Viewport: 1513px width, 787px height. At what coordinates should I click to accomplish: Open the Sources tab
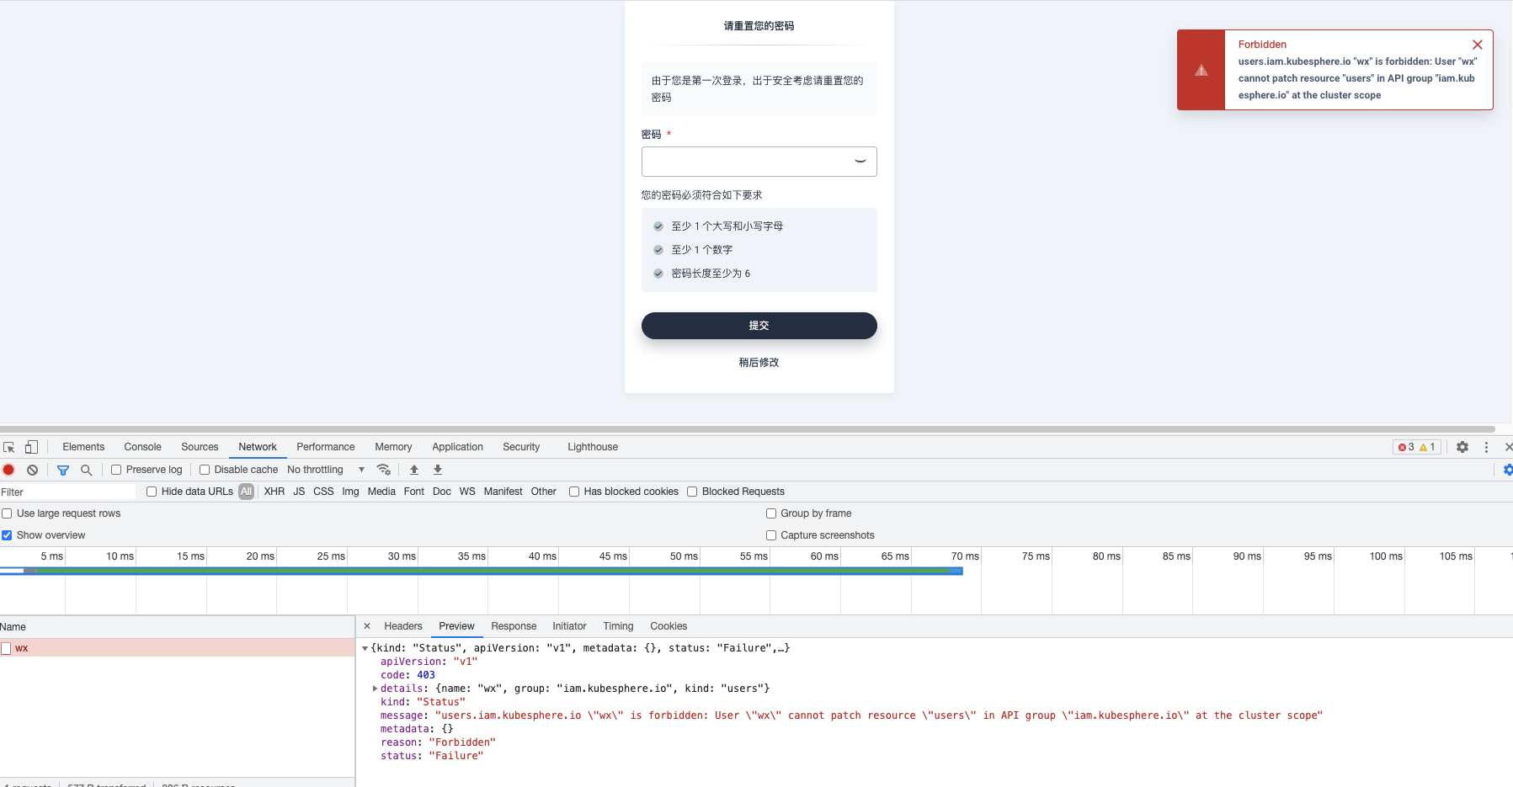click(200, 447)
